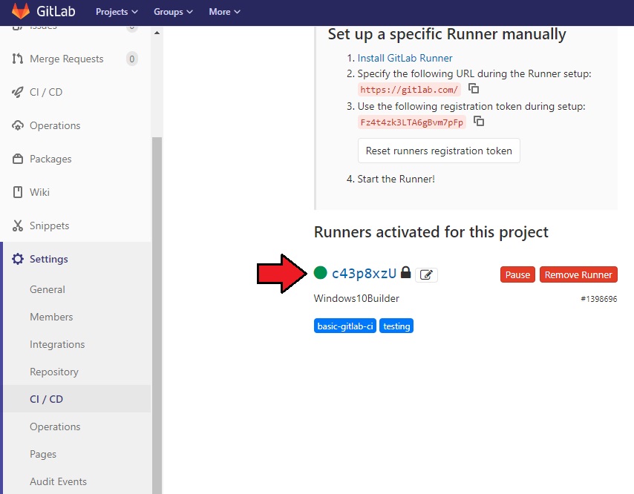Expand the Groups dropdown menu
The image size is (634, 494).
click(x=173, y=12)
